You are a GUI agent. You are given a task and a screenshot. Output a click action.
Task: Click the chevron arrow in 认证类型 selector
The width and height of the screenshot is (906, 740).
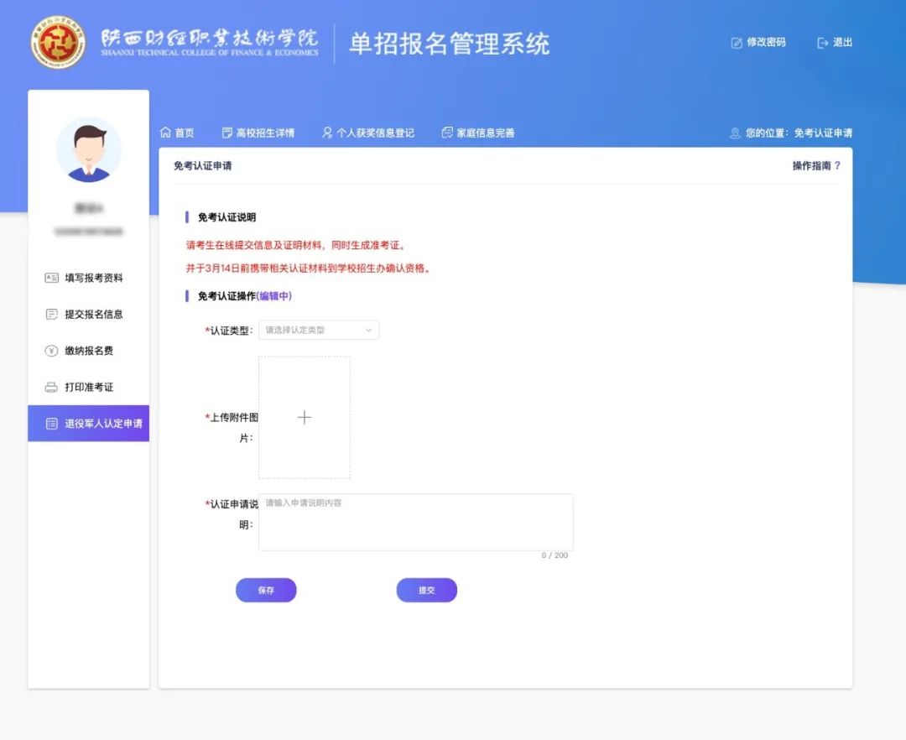coord(368,331)
